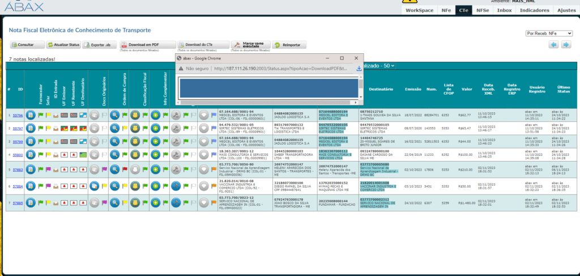This screenshot has width=580, height=276.
Task: Click the magnifier icon in row 55797
Action: (114, 129)
